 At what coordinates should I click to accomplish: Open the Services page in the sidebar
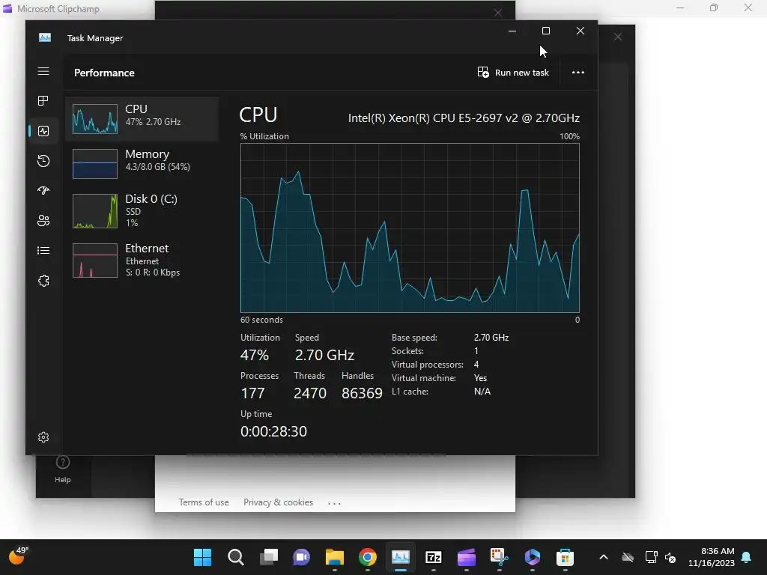point(43,281)
